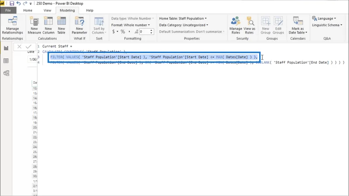
Task: Undo the last action
Action: tap(18, 3)
